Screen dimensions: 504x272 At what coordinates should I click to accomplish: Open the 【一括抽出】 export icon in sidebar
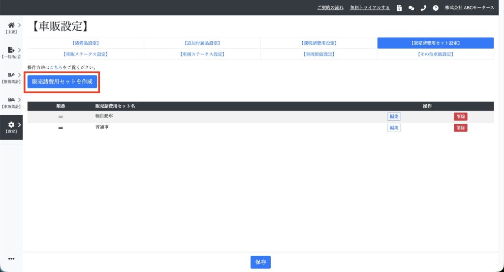coord(11,51)
